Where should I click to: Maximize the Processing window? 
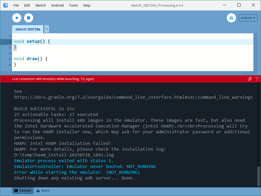(x=239, y=5)
